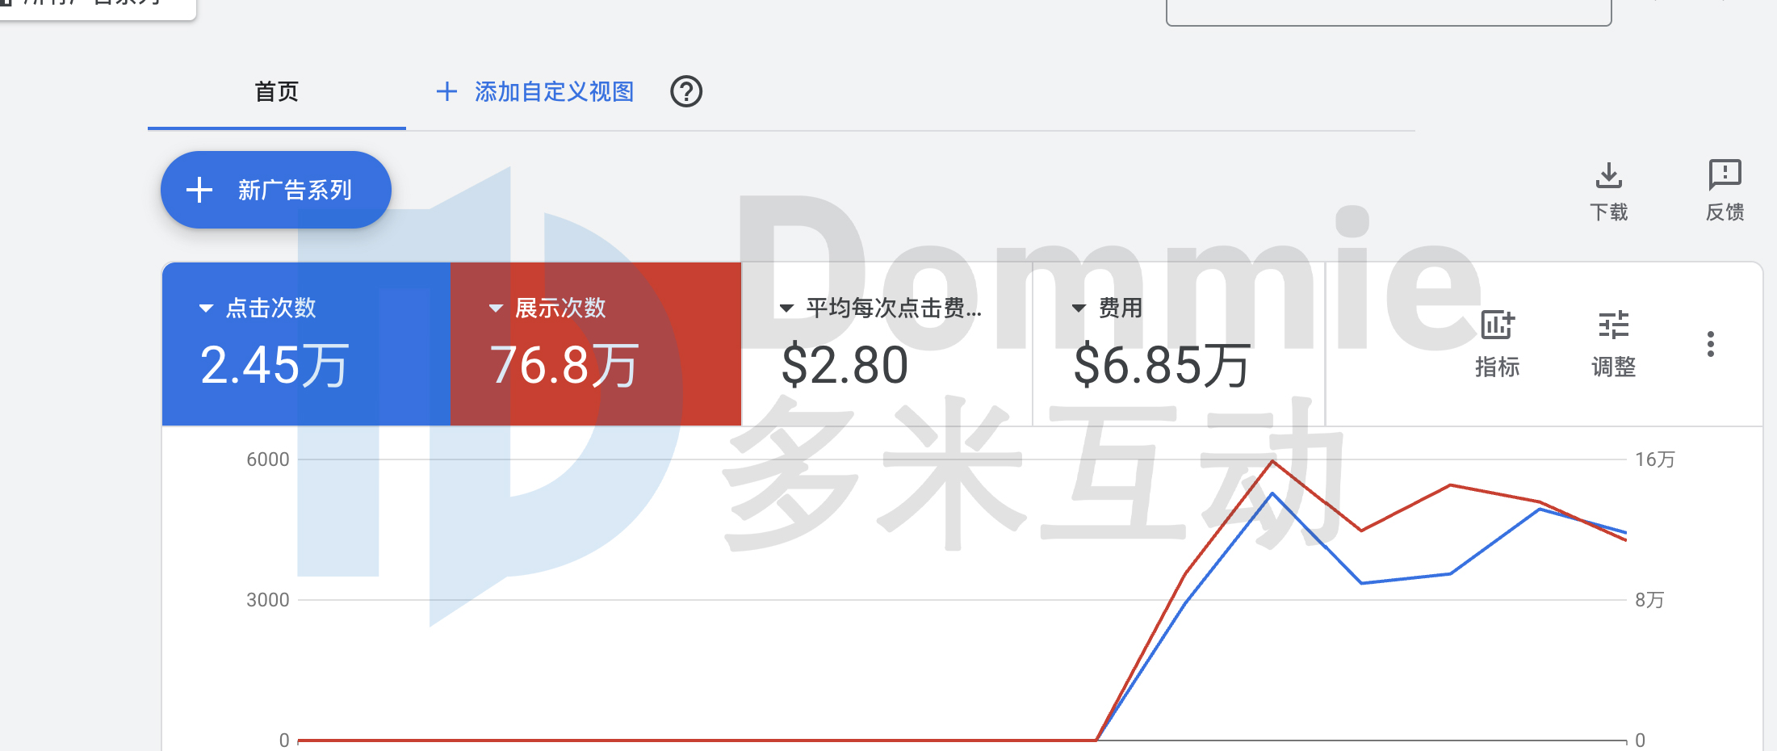
Task: Expand the 点击次数 metric dropdown
Action: [206, 308]
